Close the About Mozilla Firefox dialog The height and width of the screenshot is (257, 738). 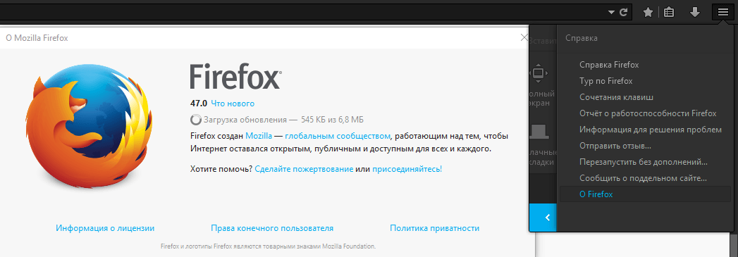tap(524, 37)
